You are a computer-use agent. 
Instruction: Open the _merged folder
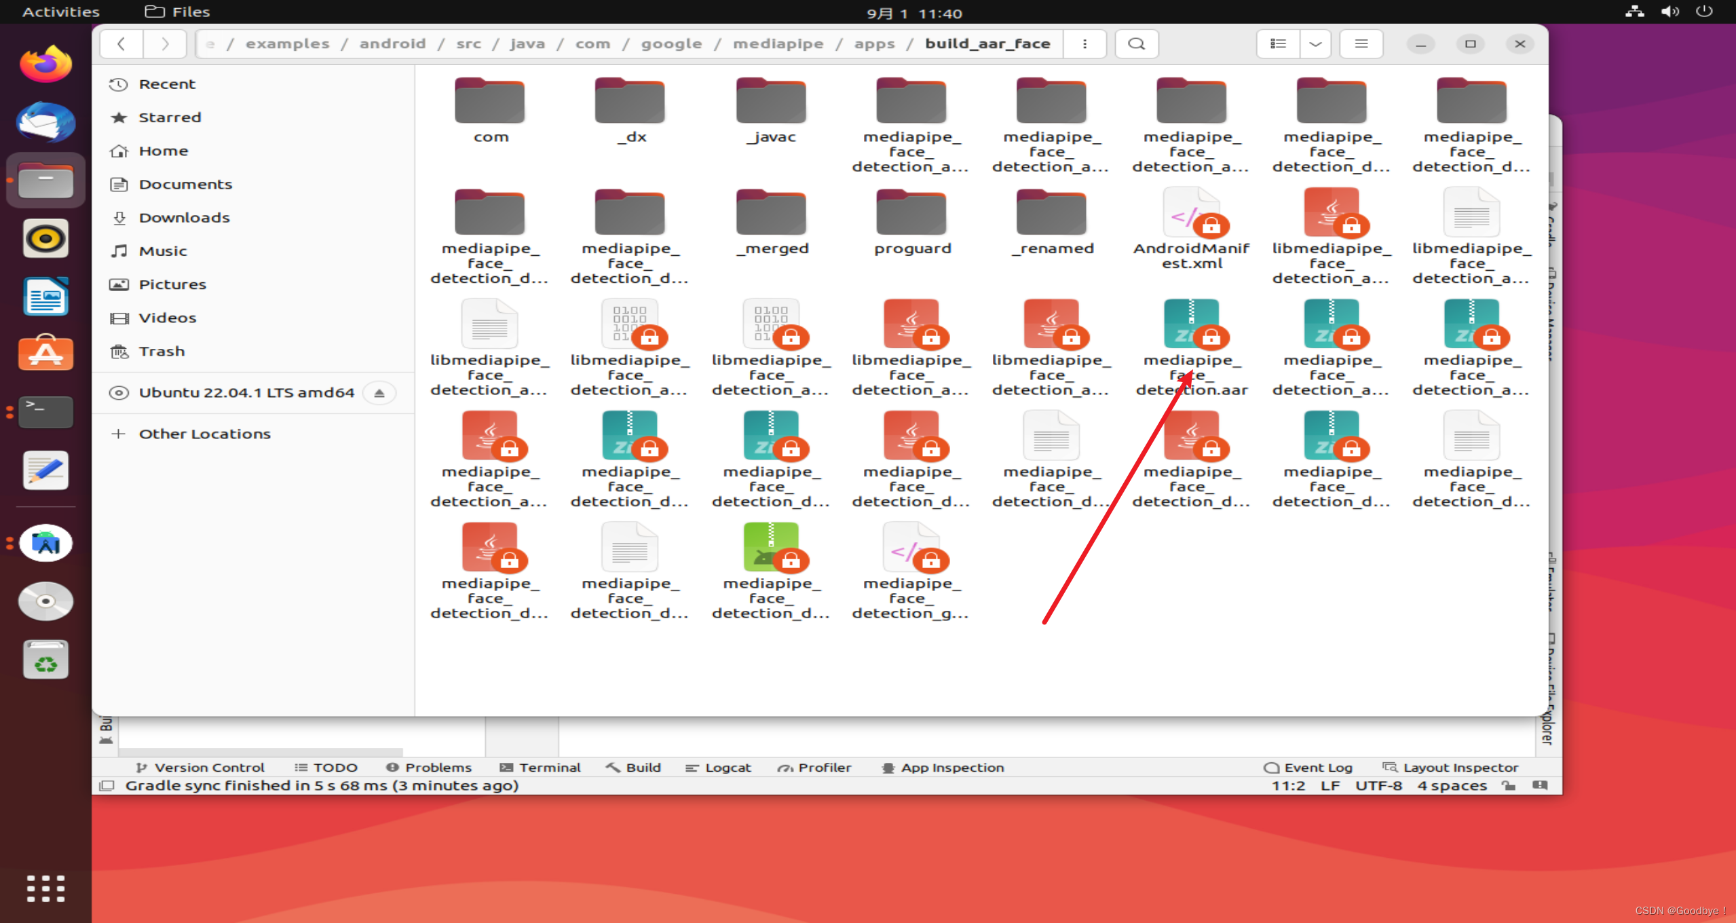pyautogui.click(x=771, y=223)
